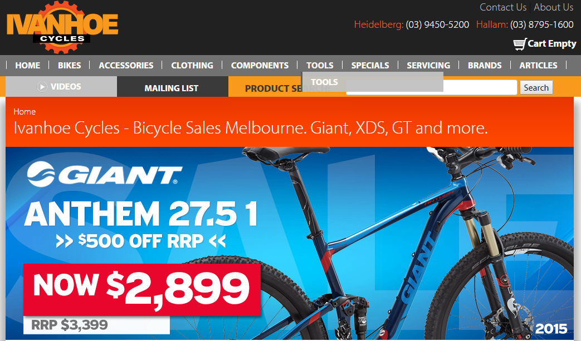Go to the Specials page
This screenshot has width=581, height=341.
point(370,66)
